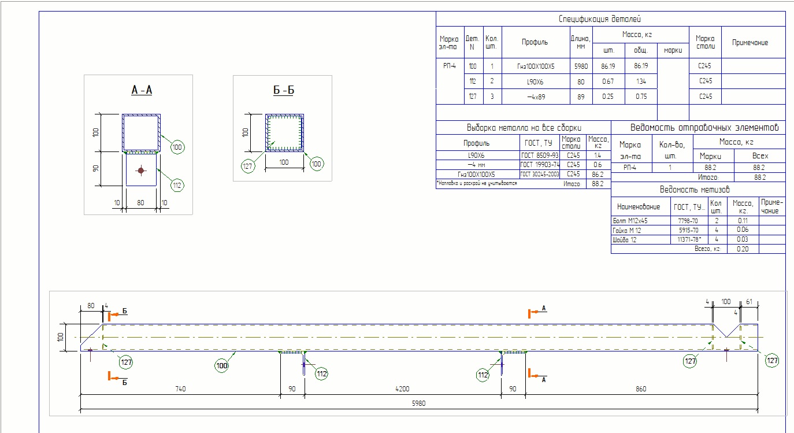Select balloon 127 in section Б-Б
This screenshot has height=433, width=794.
248,166
